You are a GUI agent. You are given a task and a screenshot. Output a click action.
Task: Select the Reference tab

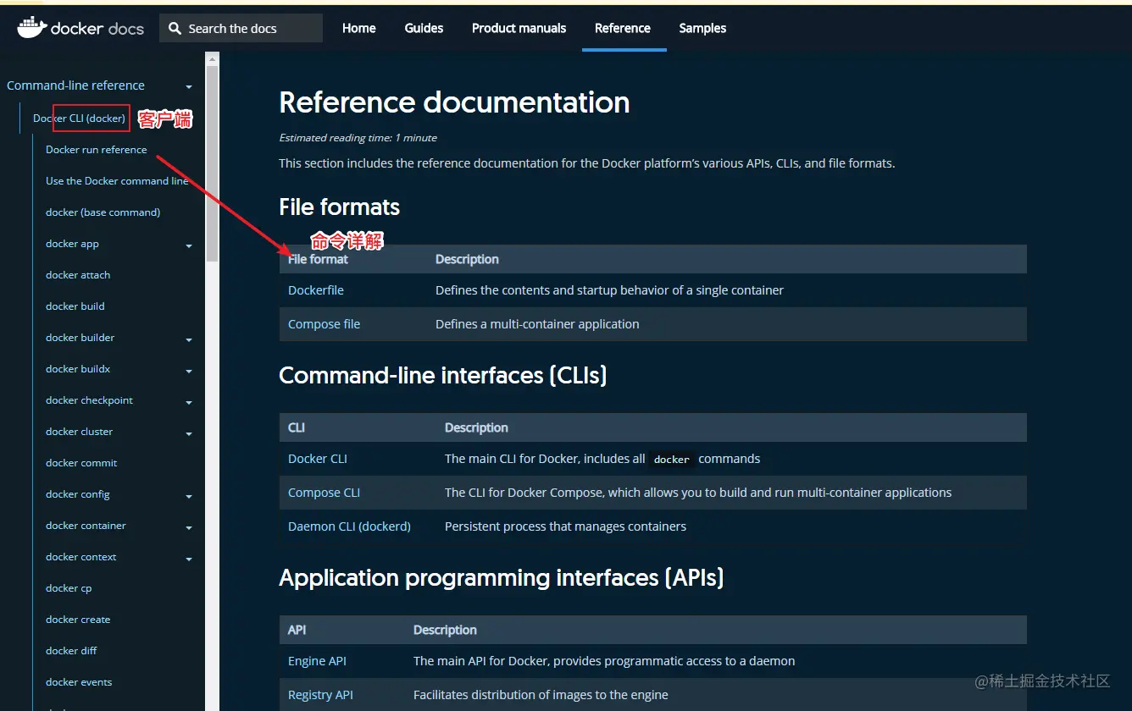coord(623,28)
